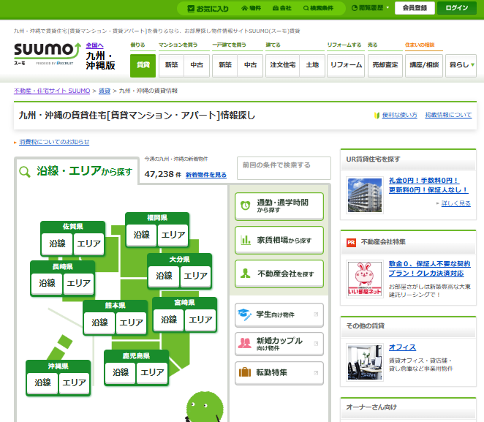Open 検索条件 magnifier icon in top bar
This screenshot has width=484, height=422.
click(x=305, y=9)
